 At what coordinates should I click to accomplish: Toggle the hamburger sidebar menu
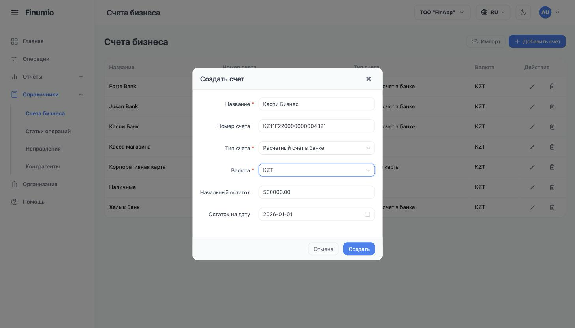click(x=15, y=13)
